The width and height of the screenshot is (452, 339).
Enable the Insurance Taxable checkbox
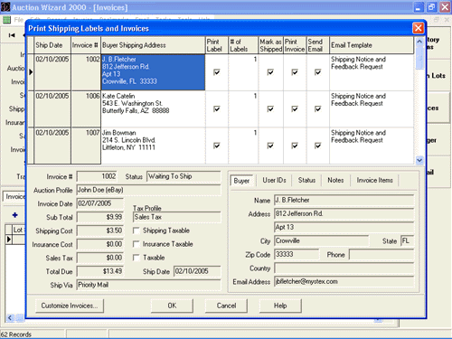pyautogui.click(x=137, y=244)
